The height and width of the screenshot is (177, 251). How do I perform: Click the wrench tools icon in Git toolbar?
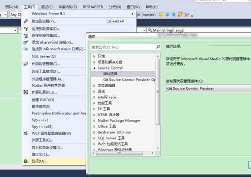point(187,15)
